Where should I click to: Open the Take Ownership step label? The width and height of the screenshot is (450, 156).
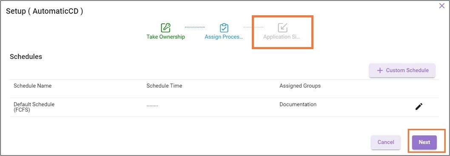click(x=165, y=37)
